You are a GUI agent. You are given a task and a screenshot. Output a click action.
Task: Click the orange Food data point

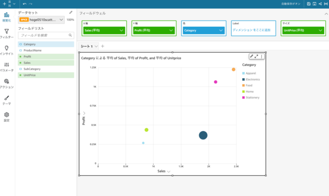click(233, 69)
